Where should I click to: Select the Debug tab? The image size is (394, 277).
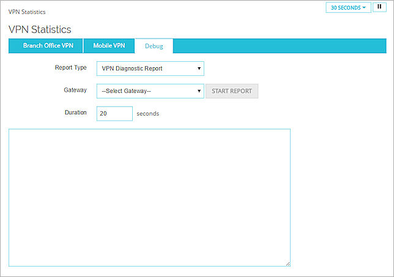coord(154,46)
